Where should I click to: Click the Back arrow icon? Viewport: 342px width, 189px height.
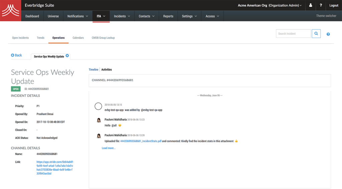pos(12,55)
